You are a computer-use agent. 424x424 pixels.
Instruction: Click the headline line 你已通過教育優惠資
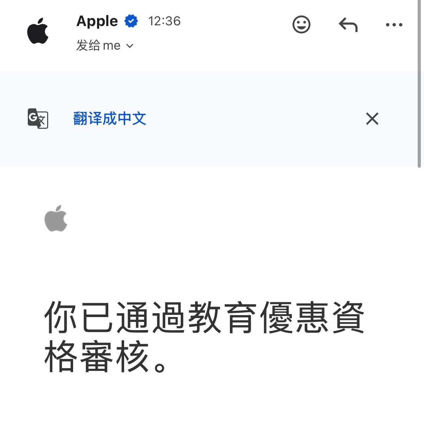click(x=204, y=317)
